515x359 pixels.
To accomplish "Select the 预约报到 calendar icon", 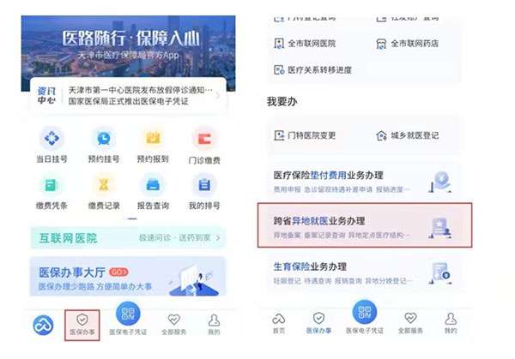I will [x=153, y=138].
